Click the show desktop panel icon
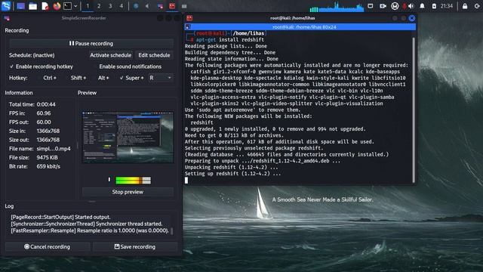483x272 pixels. click(x=21, y=6)
